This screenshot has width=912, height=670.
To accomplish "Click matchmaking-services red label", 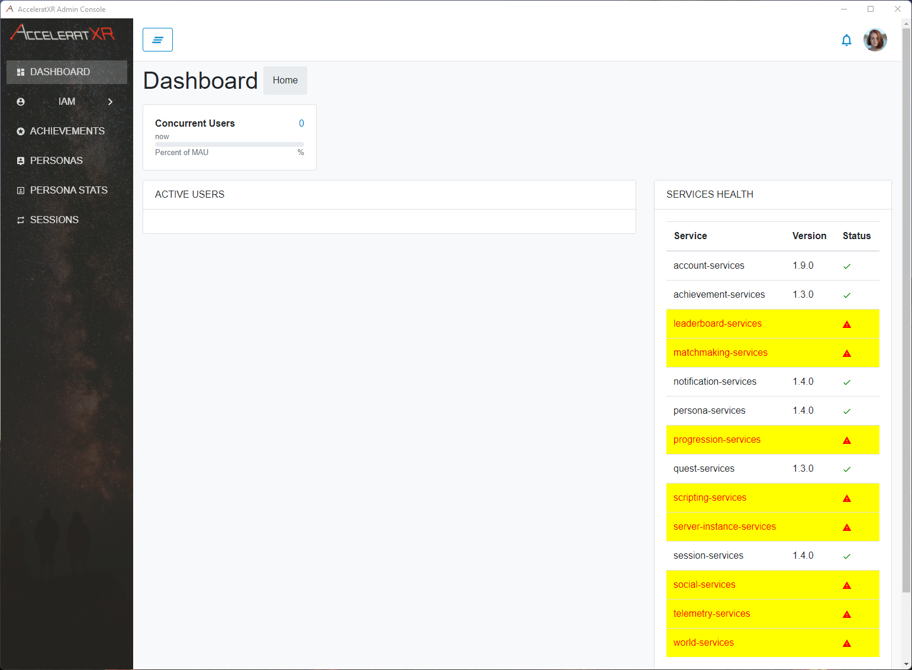I will (x=720, y=353).
